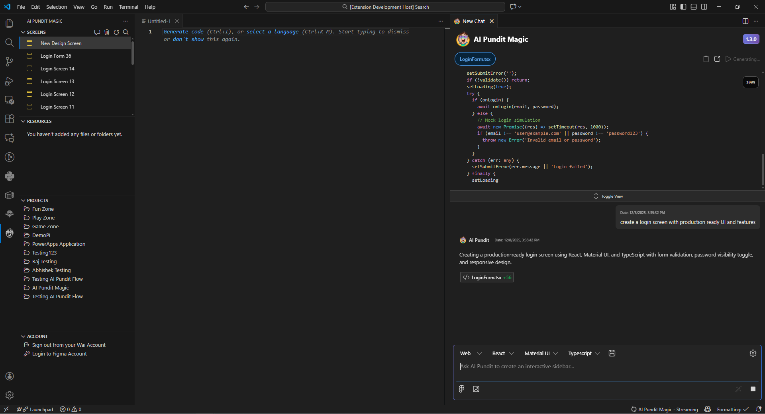Click the copy-to-clipboard icon above code preview
Screen dimensions: 765x414
click(x=706, y=59)
